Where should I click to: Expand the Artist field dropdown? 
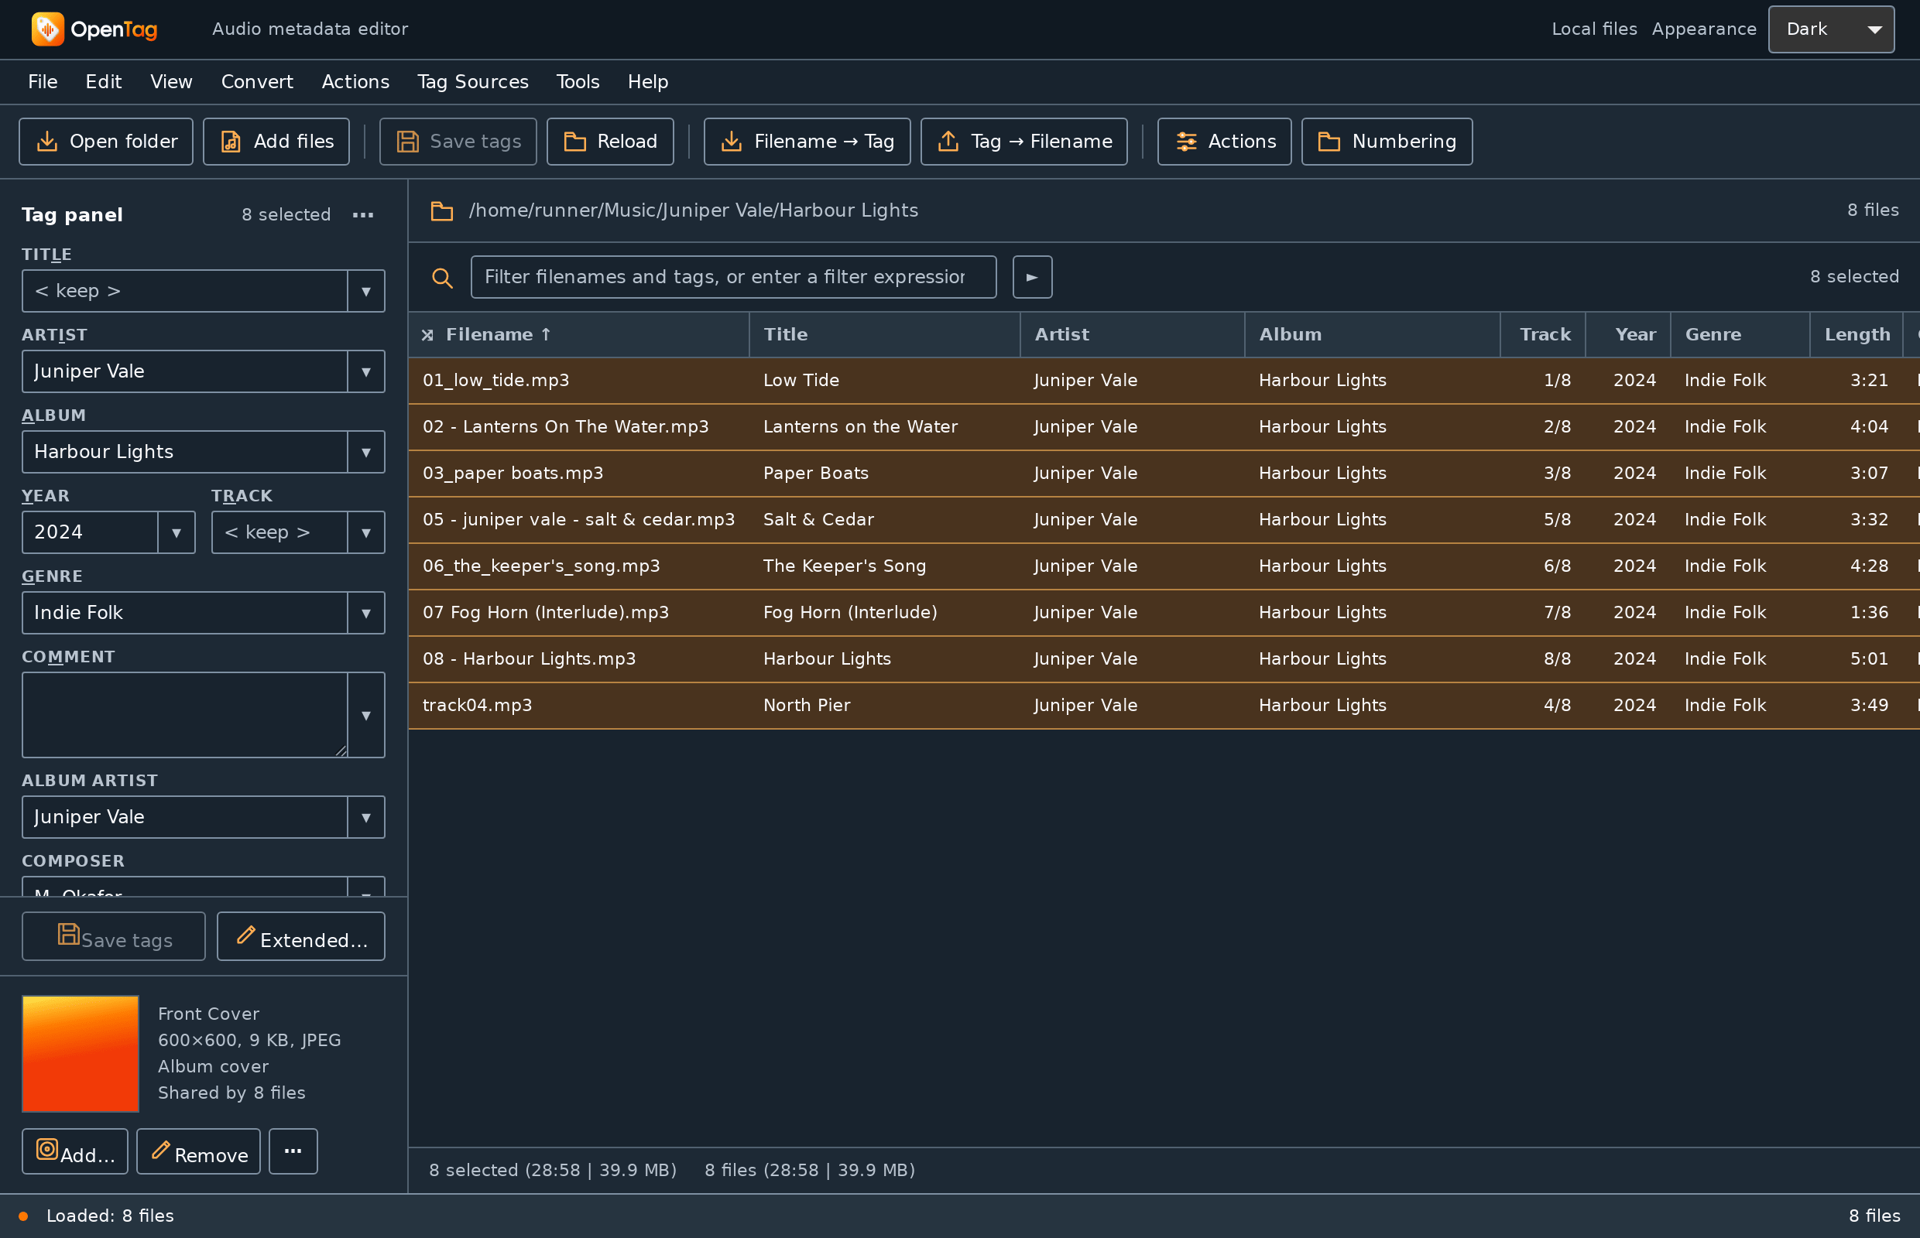tap(366, 371)
